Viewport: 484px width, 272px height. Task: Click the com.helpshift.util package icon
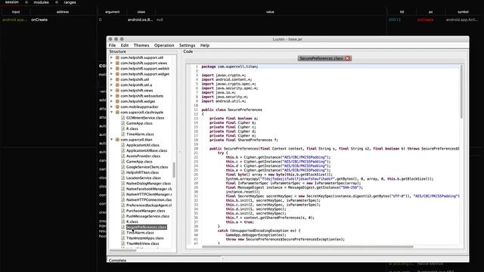[x=117, y=79]
